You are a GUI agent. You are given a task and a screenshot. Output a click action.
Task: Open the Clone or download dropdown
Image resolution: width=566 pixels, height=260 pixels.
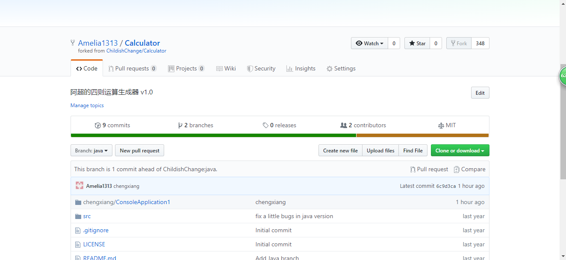(460, 150)
